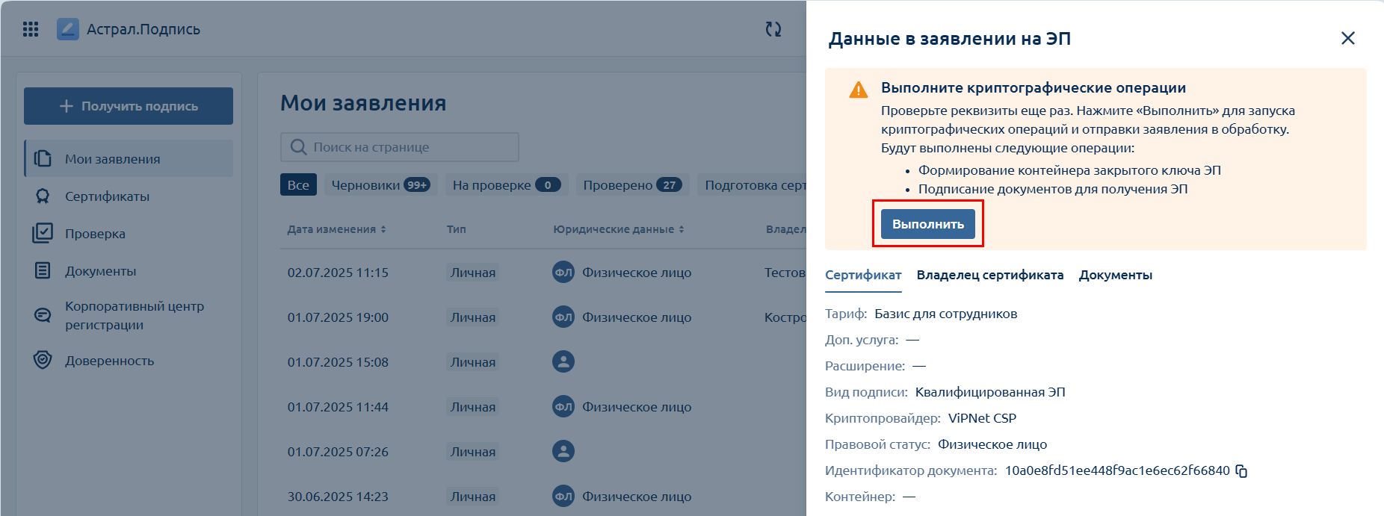Click the Астрал.Подпись logo icon
1384x516 pixels.
click(x=68, y=29)
